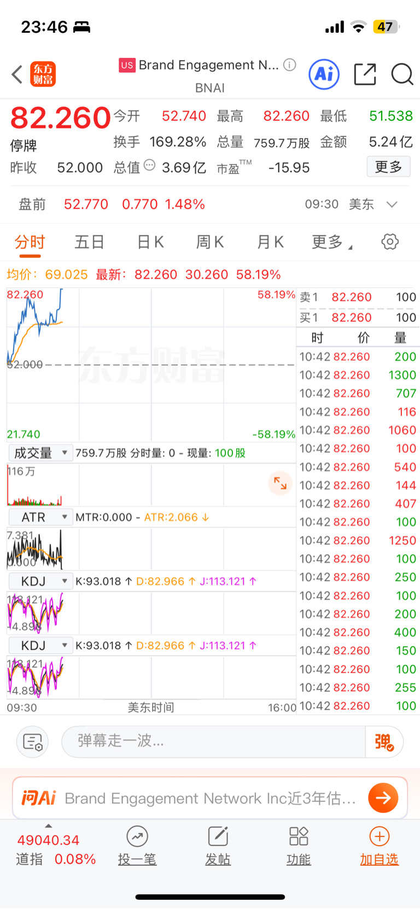
Task: Tap the ATR:2.066 indicator value
Action: (x=176, y=517)
